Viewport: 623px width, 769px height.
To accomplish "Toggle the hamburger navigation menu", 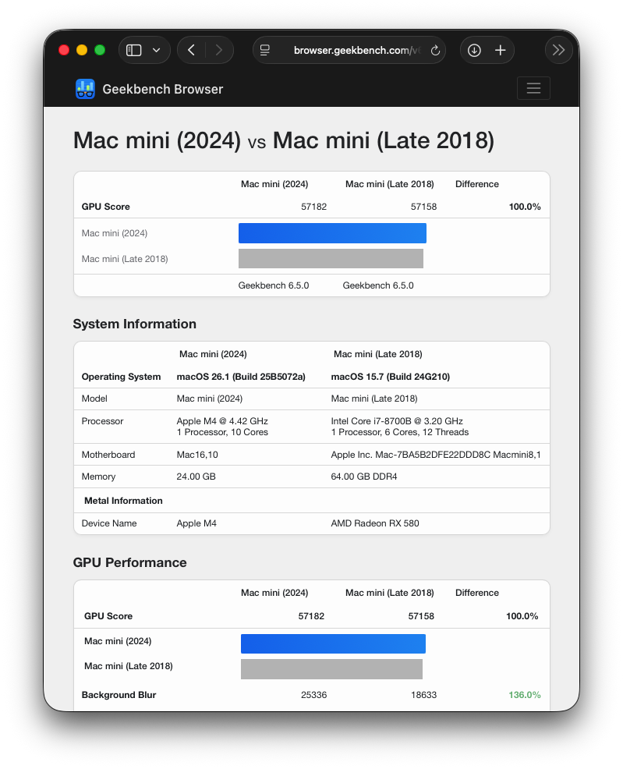I will click(533, 88).
